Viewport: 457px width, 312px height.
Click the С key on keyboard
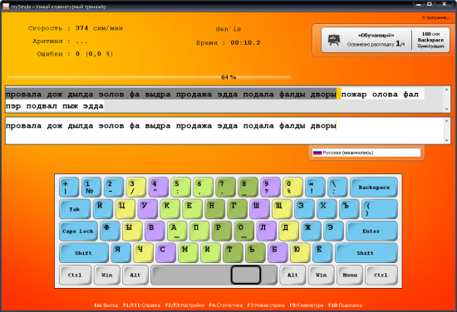166,253
